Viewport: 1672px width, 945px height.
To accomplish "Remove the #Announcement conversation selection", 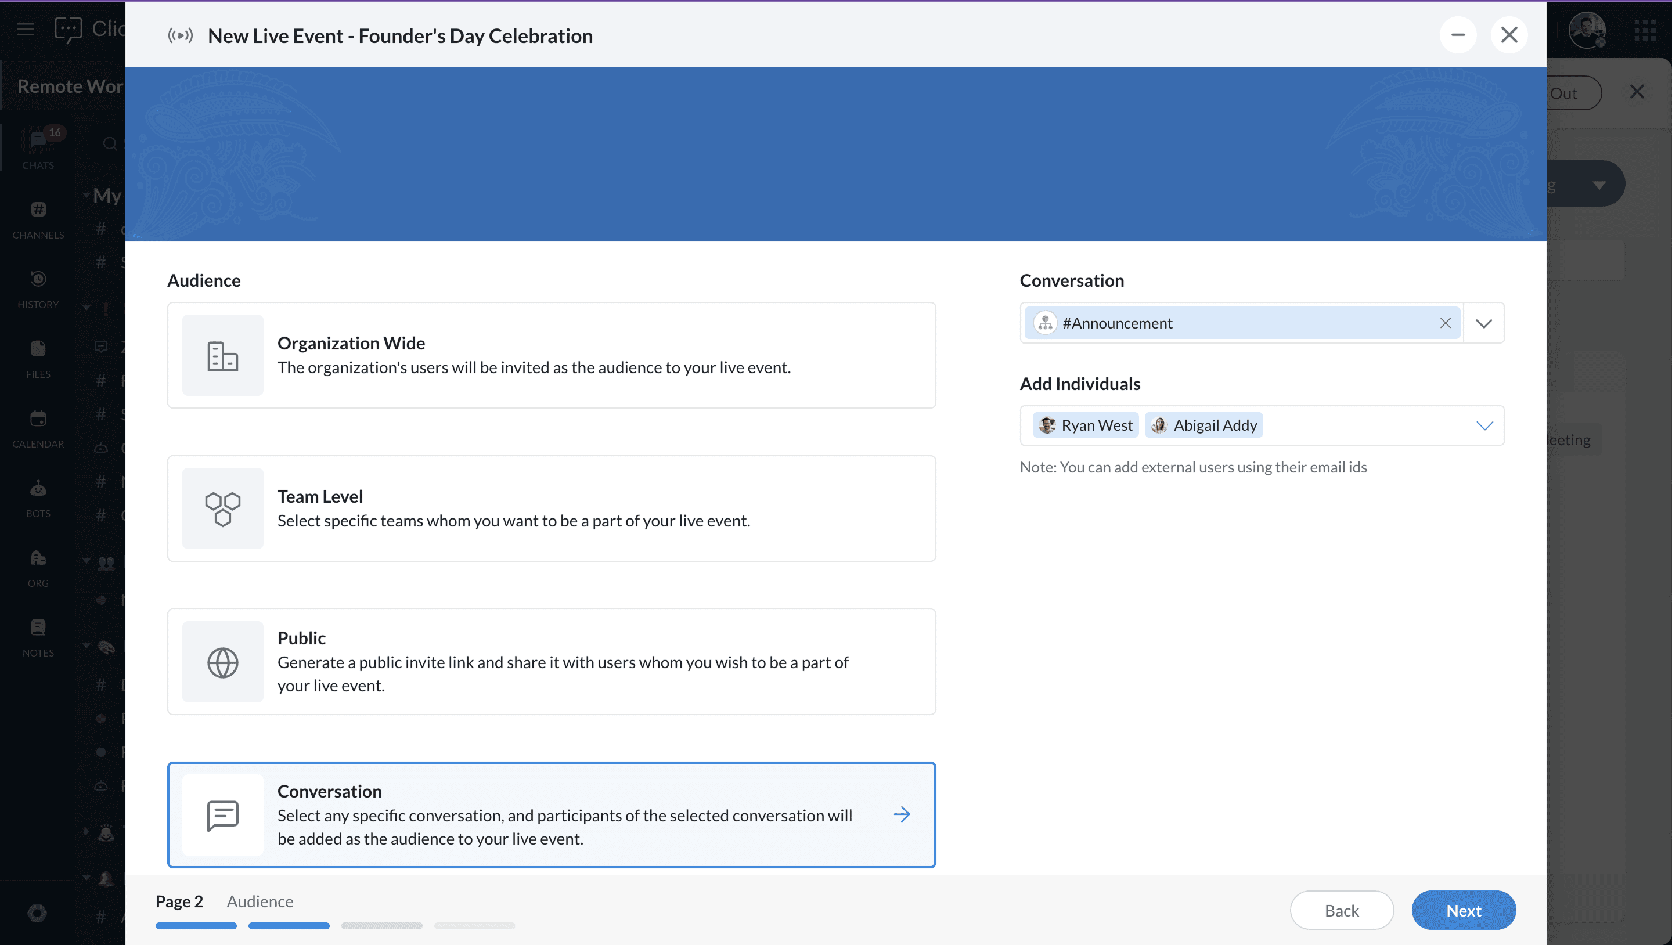I will tap(1445, 323).
